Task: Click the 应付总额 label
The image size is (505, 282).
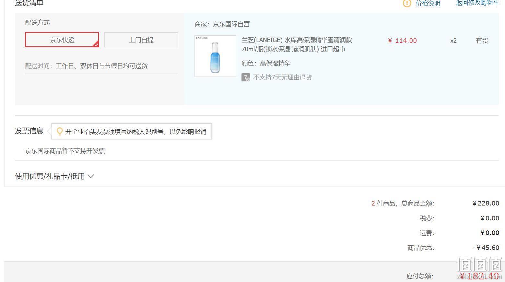Action: coord(420,276)
